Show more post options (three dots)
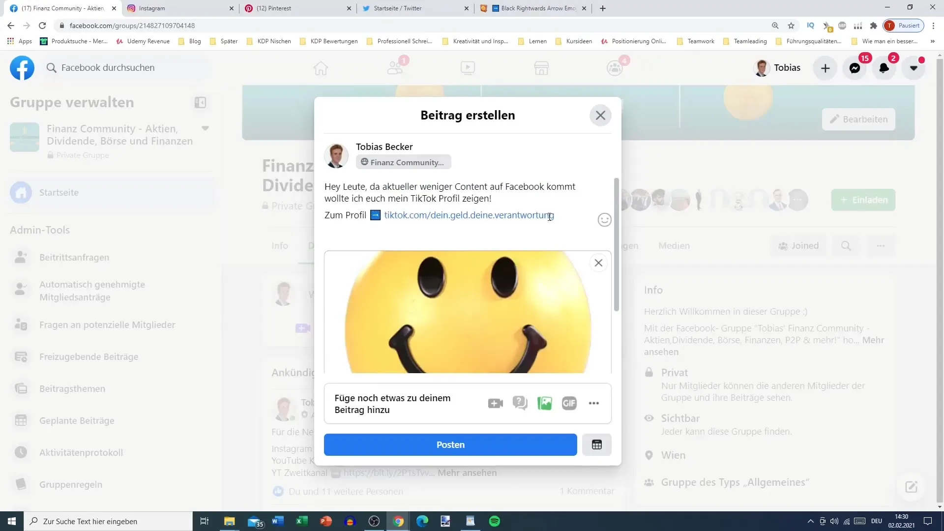This screenshot has height=531, width=944. [593, 404]
